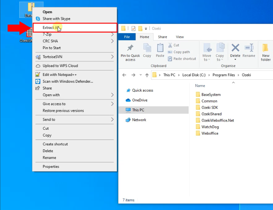273x210 pixels.
Task: Switch to the View ribbon tab
Action: (180, 37)
